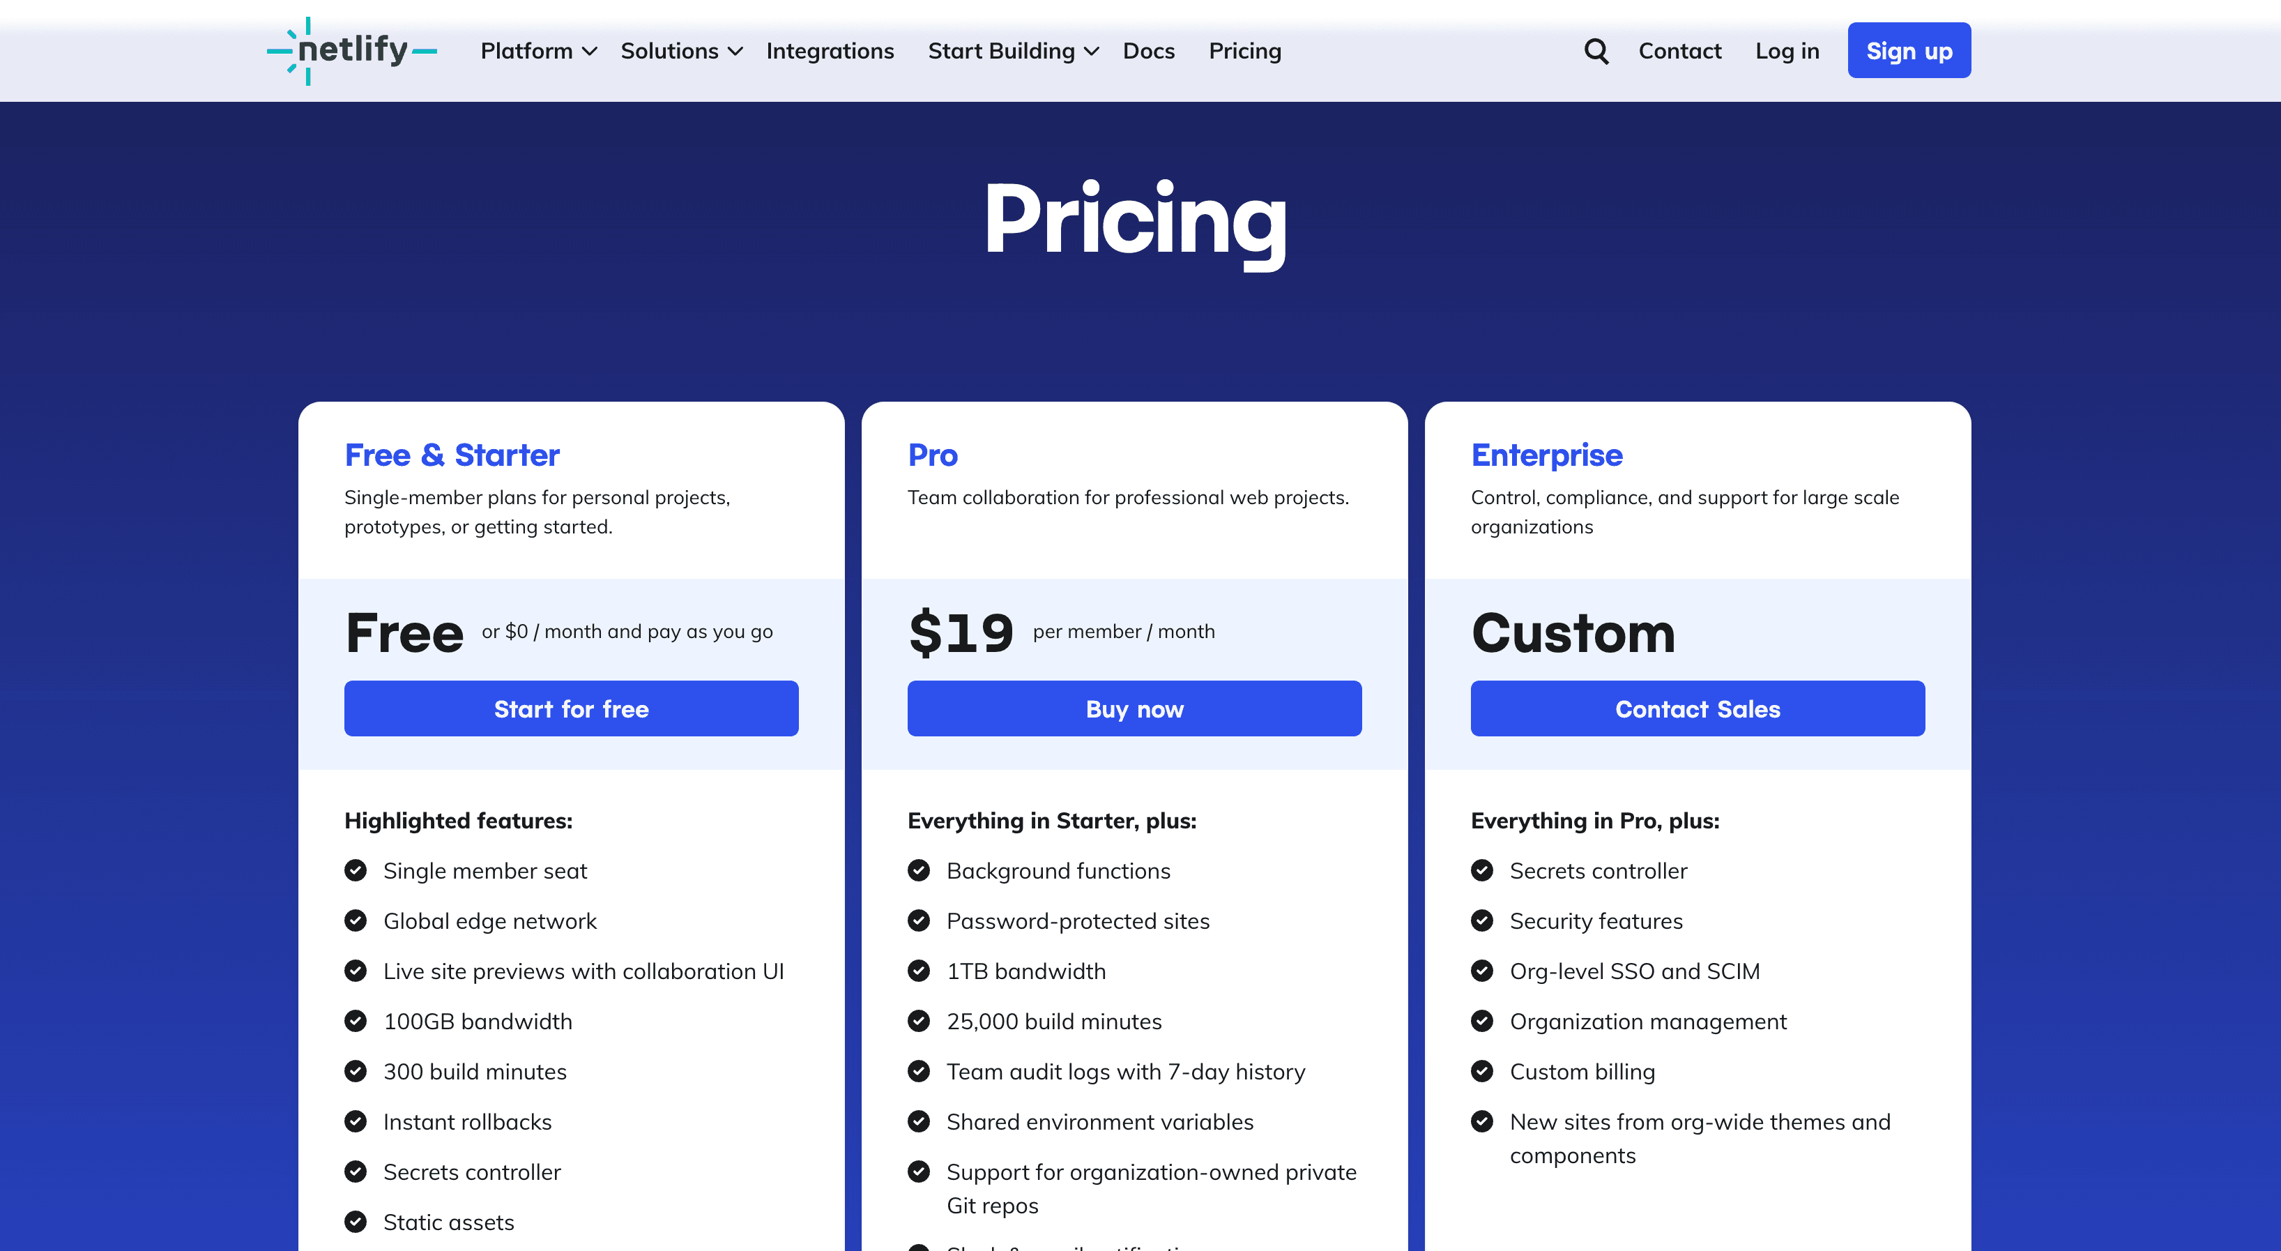Click Buy now on the Pro plan
This screenshot has width=2281, height=1251.
[1134, 708]
